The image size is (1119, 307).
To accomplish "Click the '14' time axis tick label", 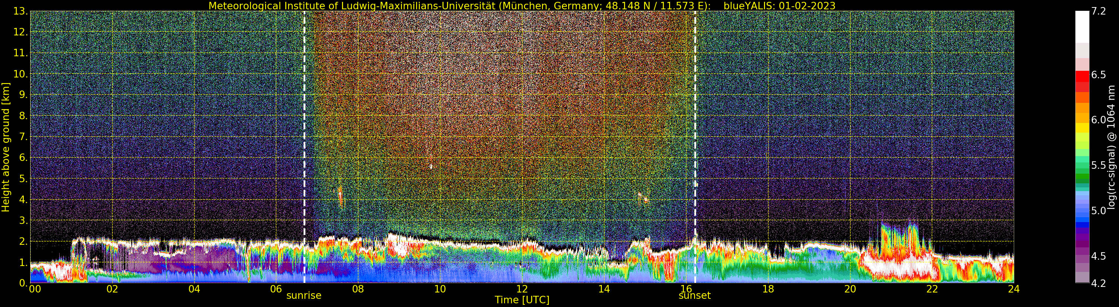I will [604, 289].
